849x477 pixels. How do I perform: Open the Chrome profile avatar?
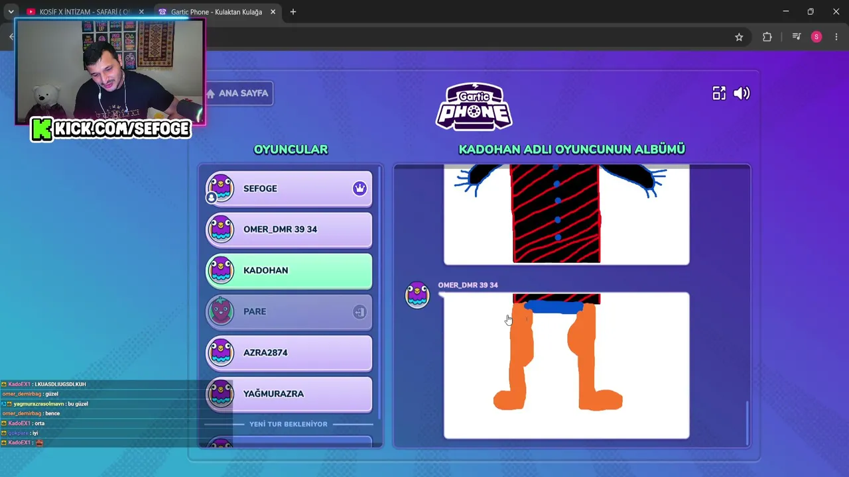click(816, 37)
